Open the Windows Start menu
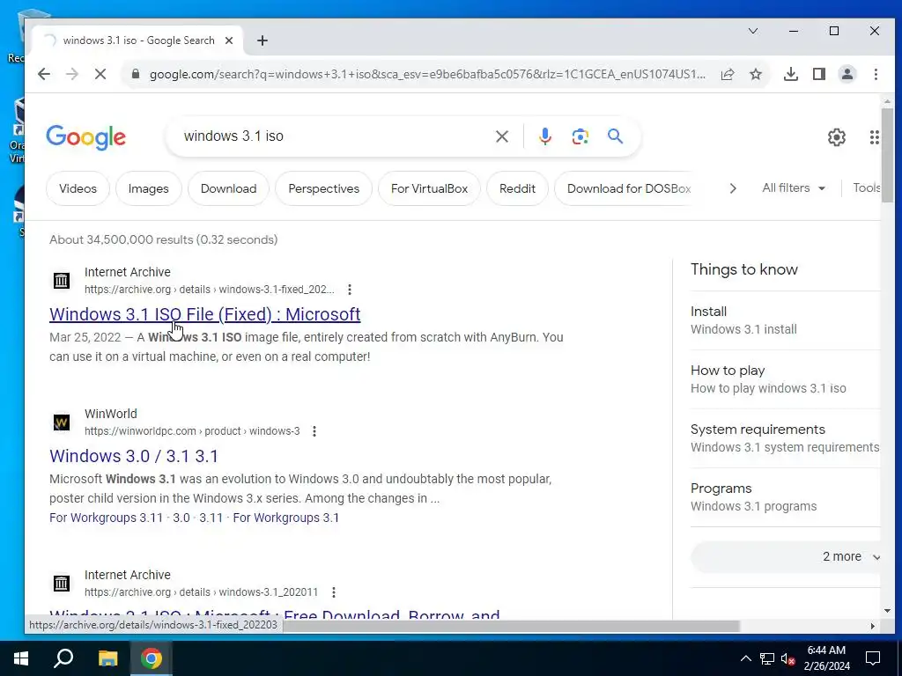Image resolution: width=902 pixels, height=676 pixels. tap(21, 658)
